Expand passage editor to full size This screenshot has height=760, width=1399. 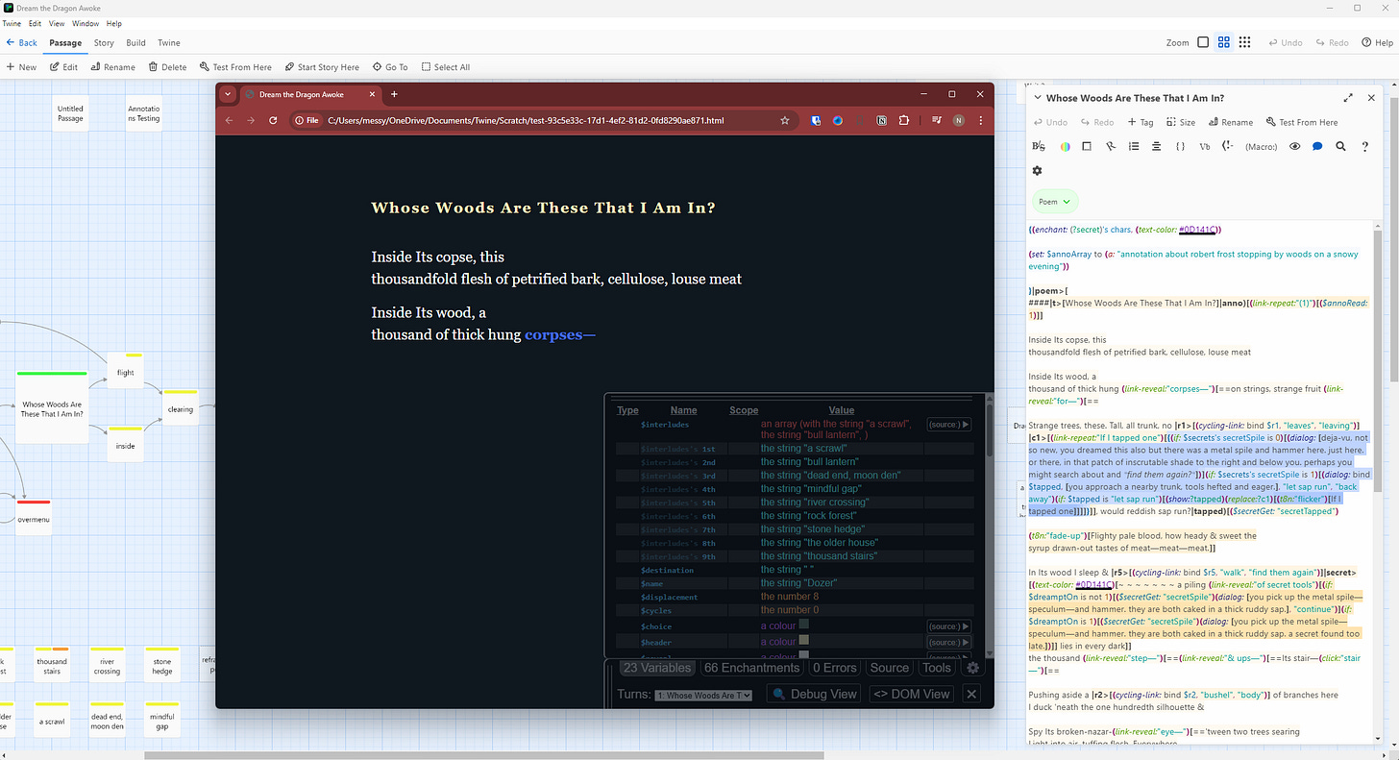[1348, 98]
